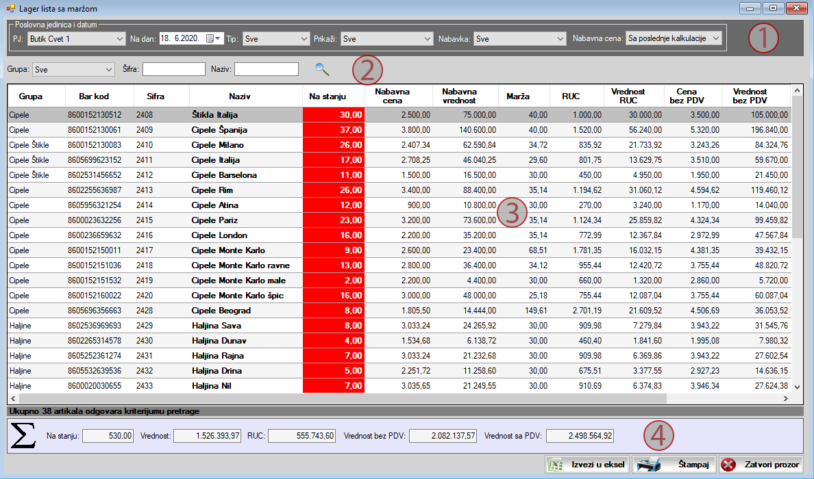Screen dimensions: 814x479
Task: Select the Cipele Atina row
Action: pyautogui.click(x=399, y=205)
